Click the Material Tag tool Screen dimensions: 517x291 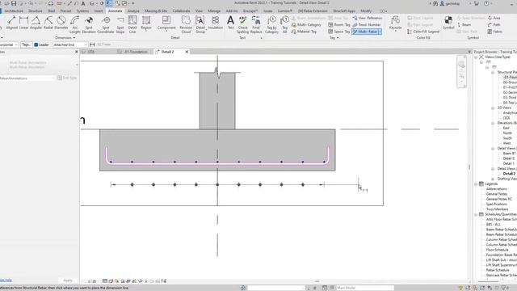pos(304,32)
